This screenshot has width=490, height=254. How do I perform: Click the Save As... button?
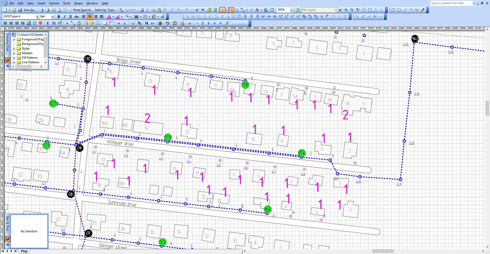tap(30, 10)
